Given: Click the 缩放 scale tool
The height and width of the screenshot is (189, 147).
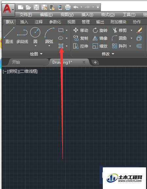Looking at the screenshot, I should 100,46.
